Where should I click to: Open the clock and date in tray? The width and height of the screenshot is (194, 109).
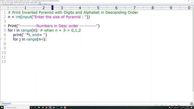[187, 107]
